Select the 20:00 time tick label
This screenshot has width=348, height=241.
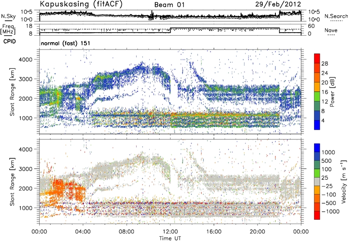[257, 232]
